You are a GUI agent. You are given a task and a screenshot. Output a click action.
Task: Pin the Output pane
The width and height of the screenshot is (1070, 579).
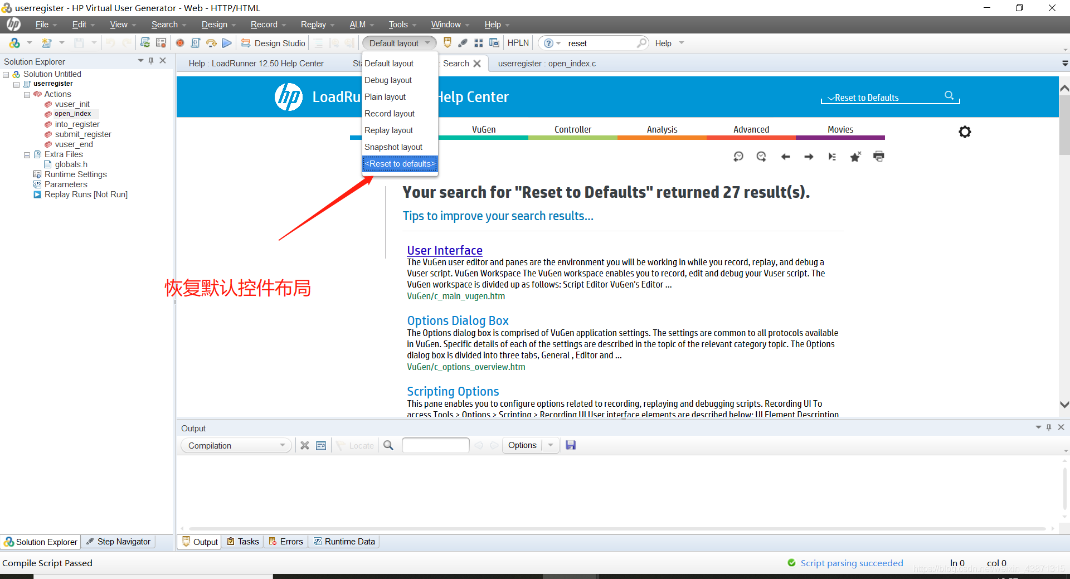(x=1049, y=427)
